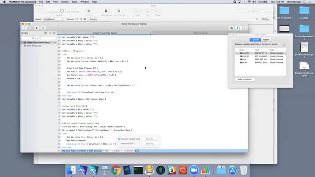Select the $$vList[2] variable row
The height and width of the screenshot is (177, 315).
260,57
